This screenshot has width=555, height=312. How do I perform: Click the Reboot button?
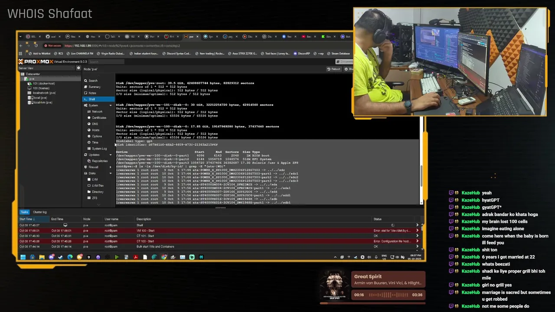coord(334,69)
